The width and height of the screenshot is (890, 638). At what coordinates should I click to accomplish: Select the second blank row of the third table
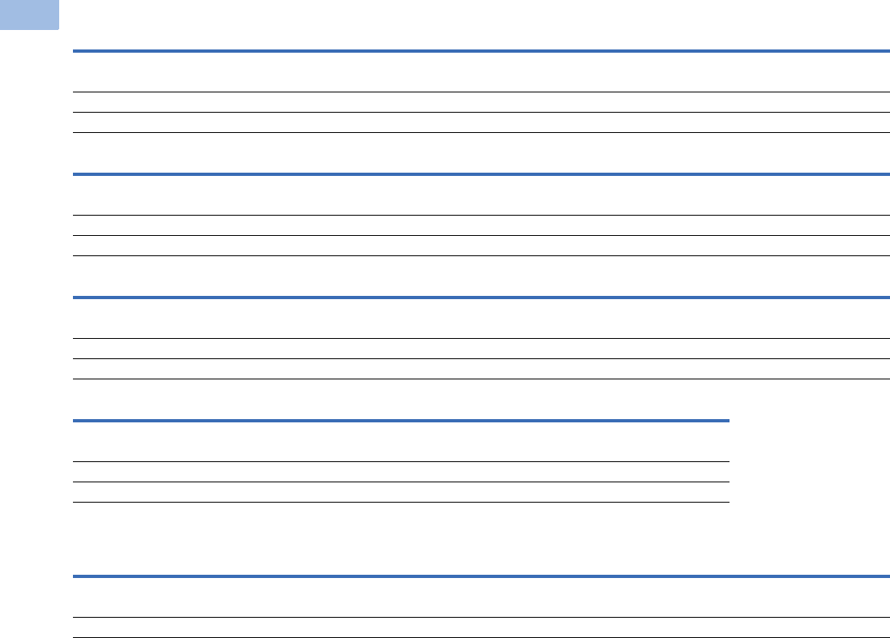click(481, 369)
